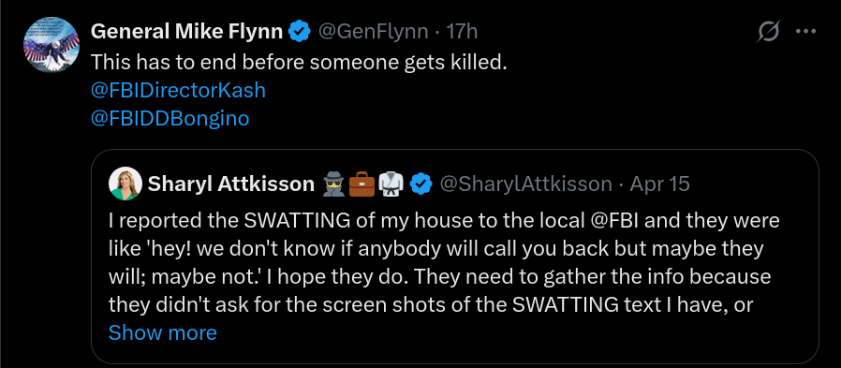Screen dimensions: 841x368
Task: Click the verified badge beside General Mike Flynn
Action: [300, 32]
